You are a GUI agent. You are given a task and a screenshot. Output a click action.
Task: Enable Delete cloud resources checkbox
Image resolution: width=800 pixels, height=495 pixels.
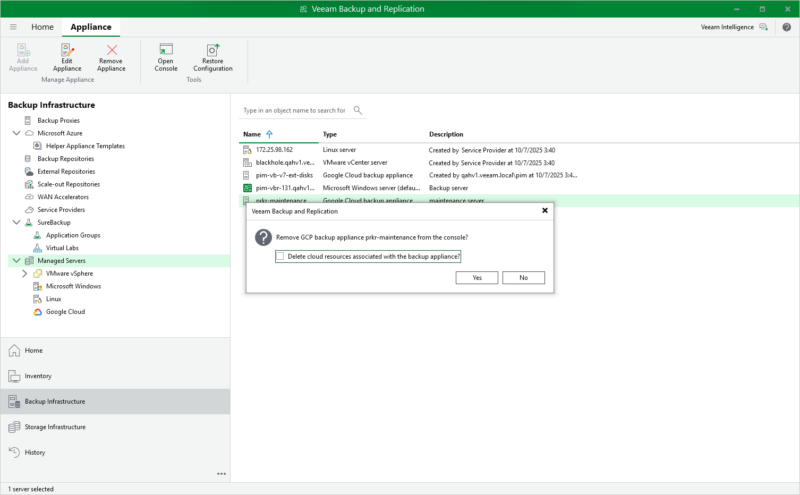[280, 257]
